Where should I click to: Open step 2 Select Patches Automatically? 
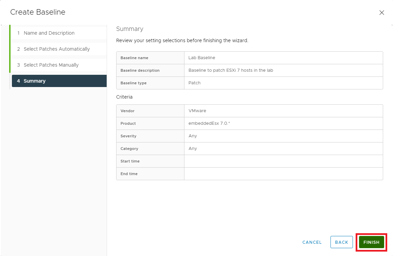56,49
